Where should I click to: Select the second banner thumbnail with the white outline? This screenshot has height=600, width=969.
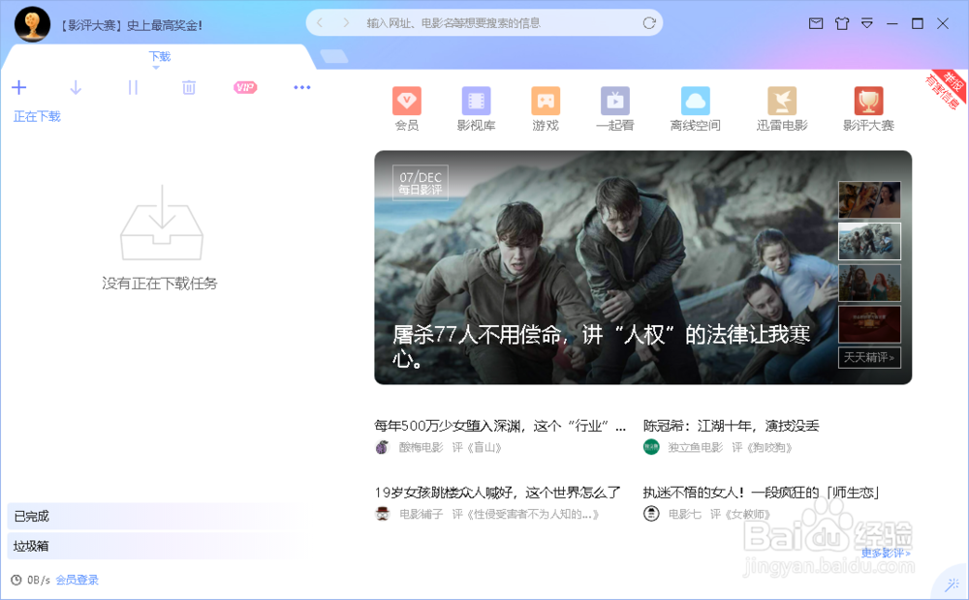pyautogui.click(x=869, y=241)
